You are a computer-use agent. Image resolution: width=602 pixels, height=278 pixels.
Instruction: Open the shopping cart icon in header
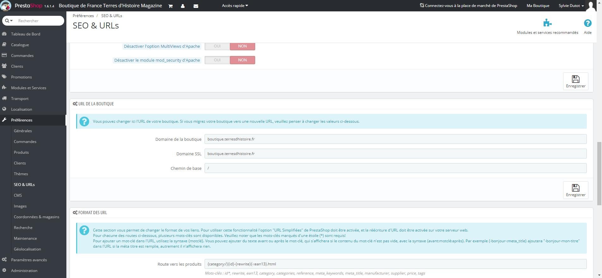coord(170,6)
